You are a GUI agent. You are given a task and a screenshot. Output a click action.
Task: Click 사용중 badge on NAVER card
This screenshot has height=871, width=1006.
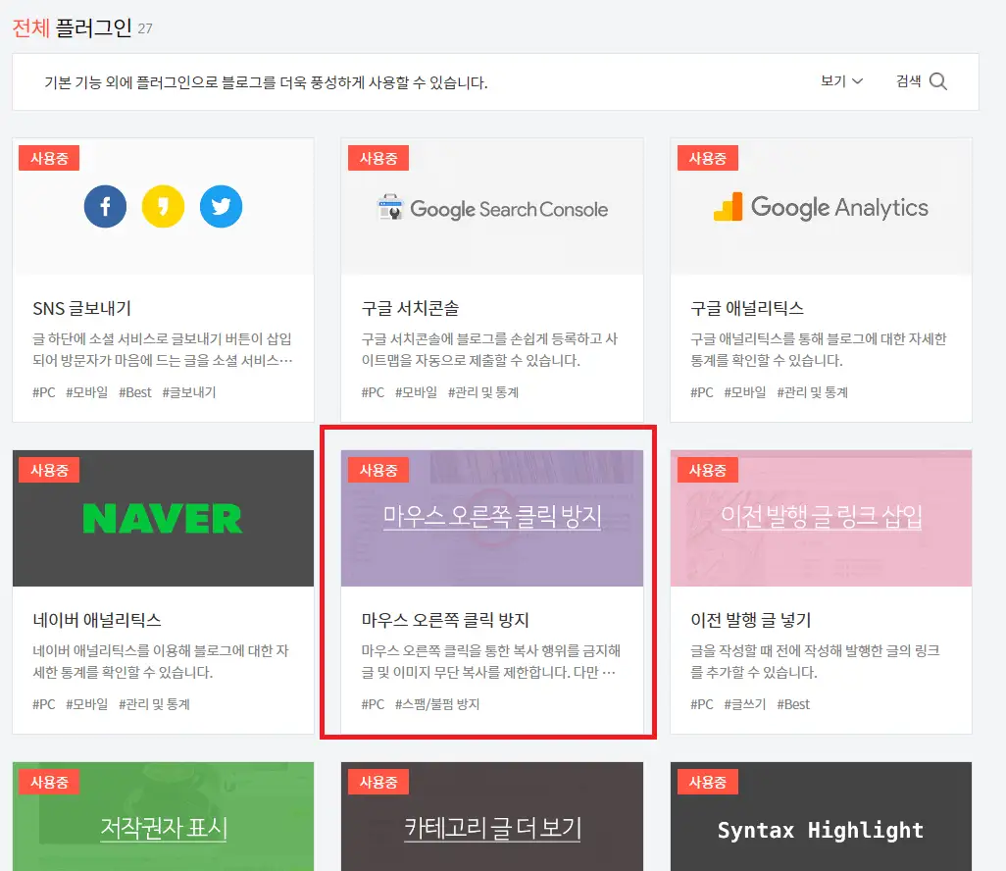[x=49, y=470]
